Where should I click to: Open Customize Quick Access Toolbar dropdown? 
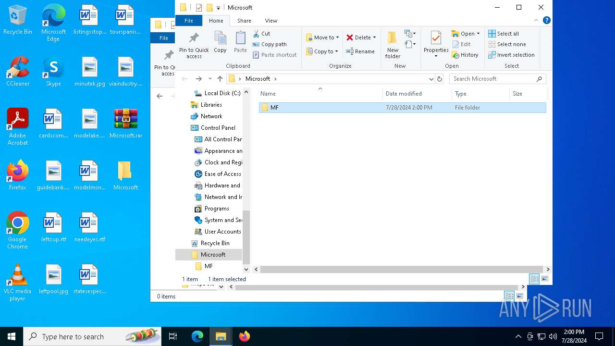[218, 8]
